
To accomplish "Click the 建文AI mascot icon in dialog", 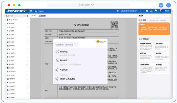I will [98, 42].
